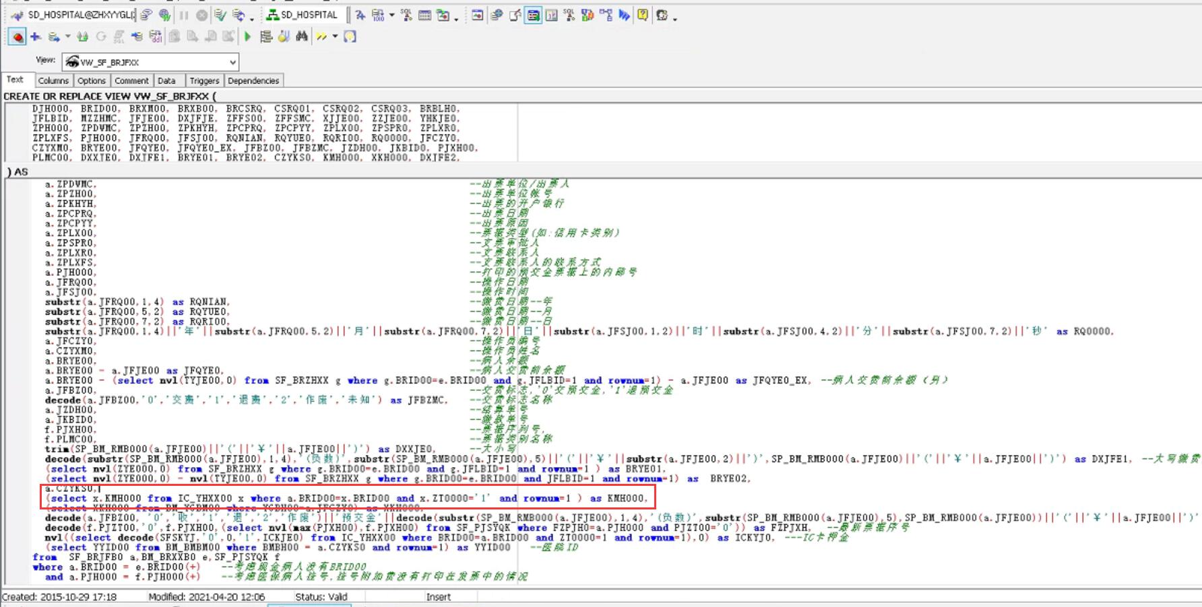The height and width of the screenshot is (607, 1202).
Task: Expand the View VW_SF_BRJFXX combo box
Action: 232,62
